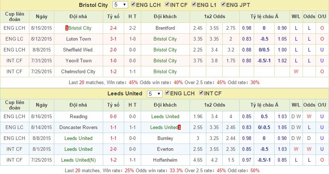Click the 2-4 score of Bristol City match

click(x=113, y=28)
